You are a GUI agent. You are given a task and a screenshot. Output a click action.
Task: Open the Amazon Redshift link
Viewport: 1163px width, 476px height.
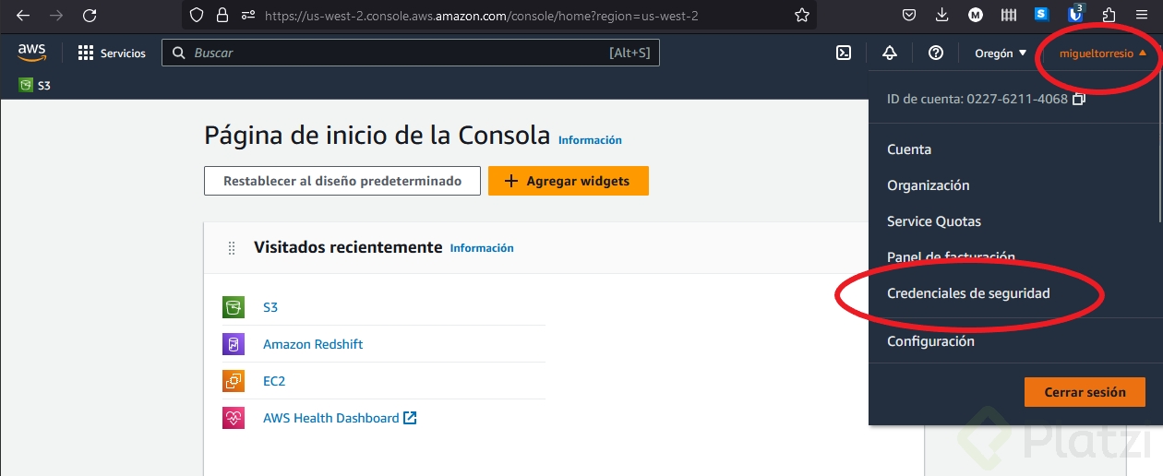point(313,344)
